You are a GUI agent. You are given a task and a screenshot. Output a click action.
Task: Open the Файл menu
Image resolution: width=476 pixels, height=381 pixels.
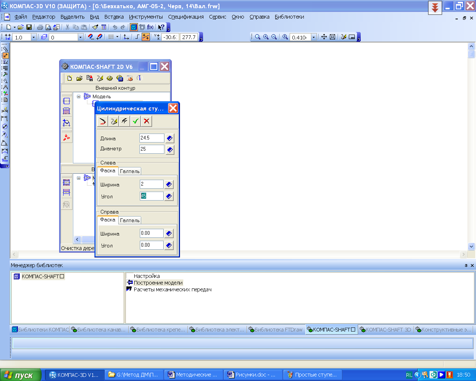21,17
